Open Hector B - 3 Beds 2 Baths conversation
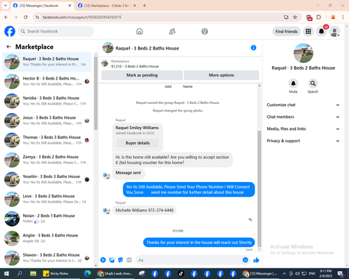The image size is (349, 279). [47, 82]
